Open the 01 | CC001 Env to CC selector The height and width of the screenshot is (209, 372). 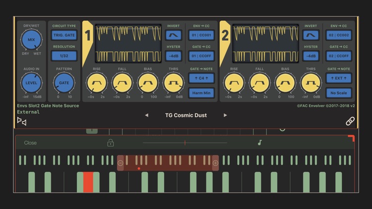click(201, 35)
